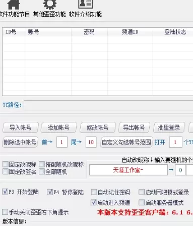Viewport: 193px width, 226px height.
Task: Focus the random count field showing 0
Action: coord(180,170)
